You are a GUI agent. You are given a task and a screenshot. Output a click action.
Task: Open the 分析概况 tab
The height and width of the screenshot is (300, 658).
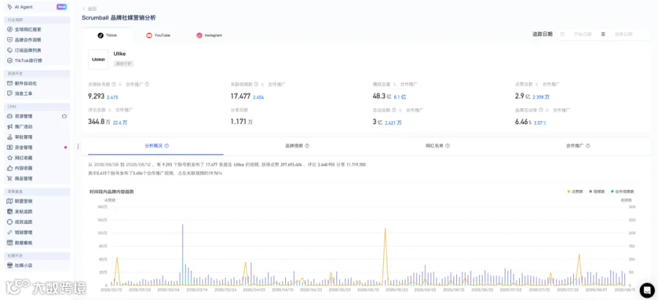[156, 146]
